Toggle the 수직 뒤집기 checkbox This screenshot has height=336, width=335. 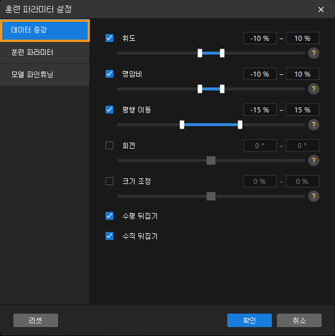pyautogui.click(x=109, y=236)
